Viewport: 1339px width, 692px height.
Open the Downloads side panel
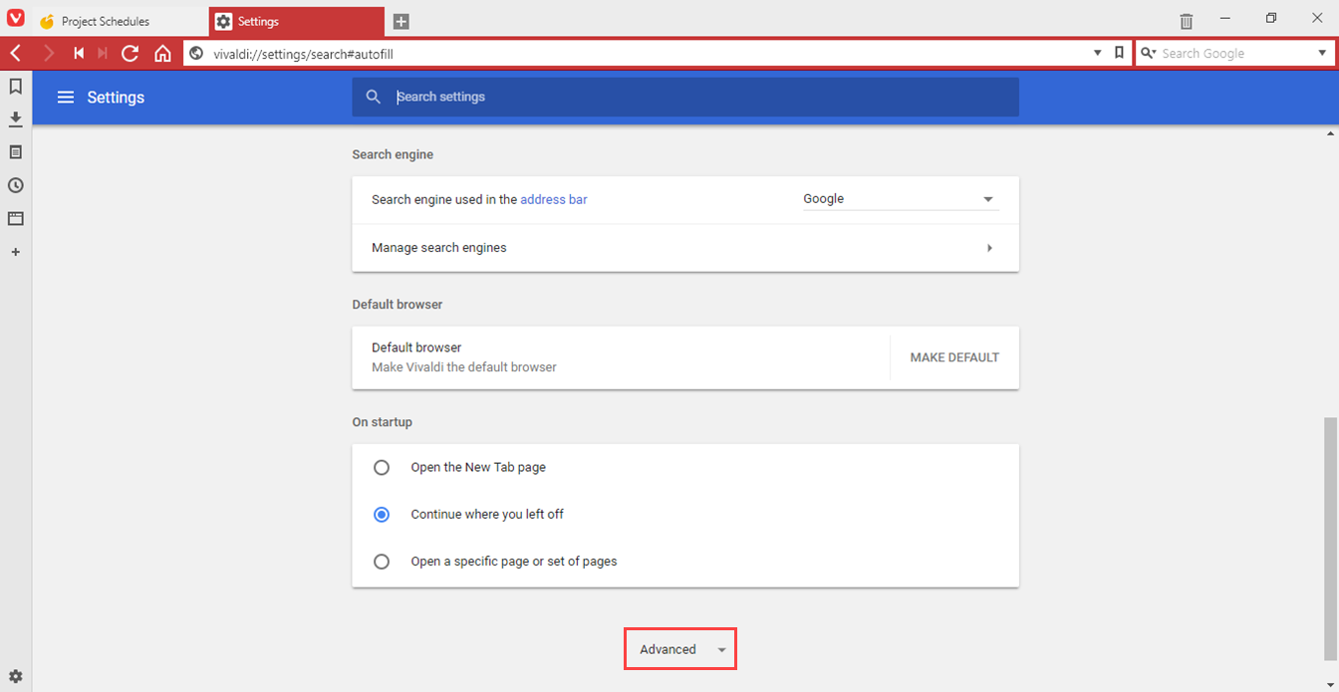click(15, 119)
